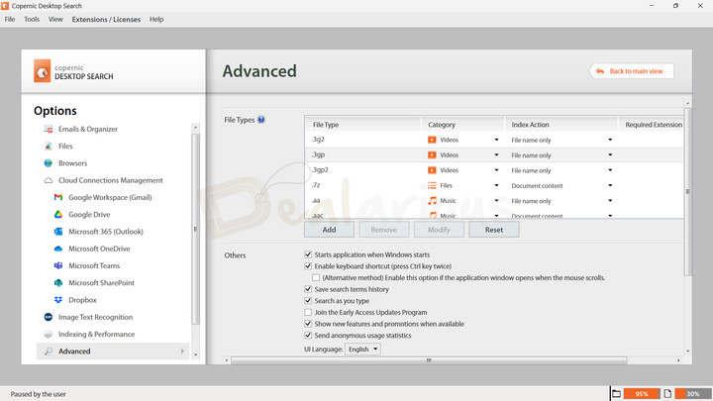This screenshot has height=401, width=713.
Task: Open Extensions / Licenses menu
Action: point(106,19)
